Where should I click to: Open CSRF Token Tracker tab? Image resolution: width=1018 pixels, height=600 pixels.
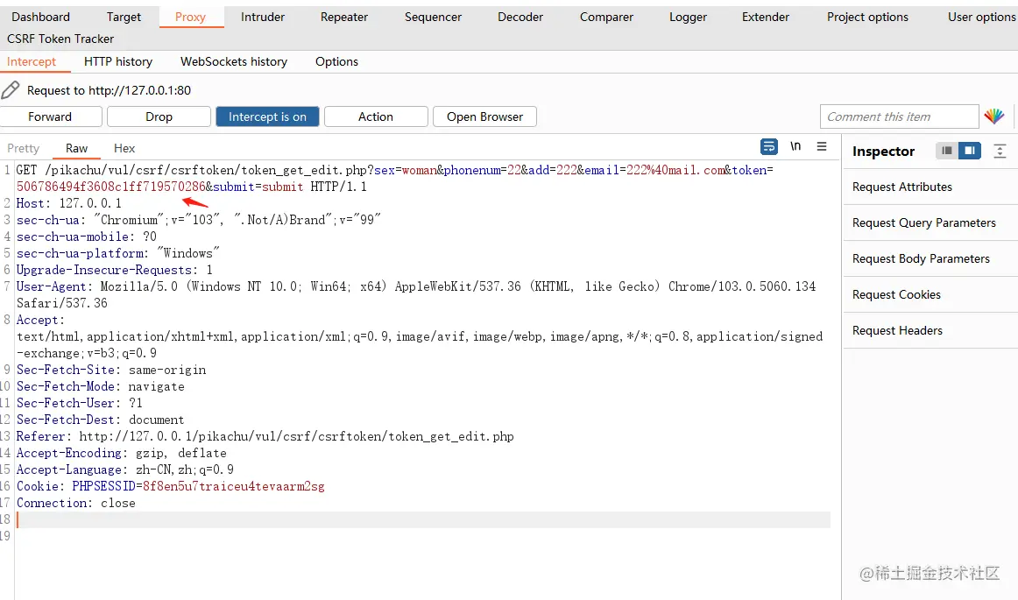60,39
